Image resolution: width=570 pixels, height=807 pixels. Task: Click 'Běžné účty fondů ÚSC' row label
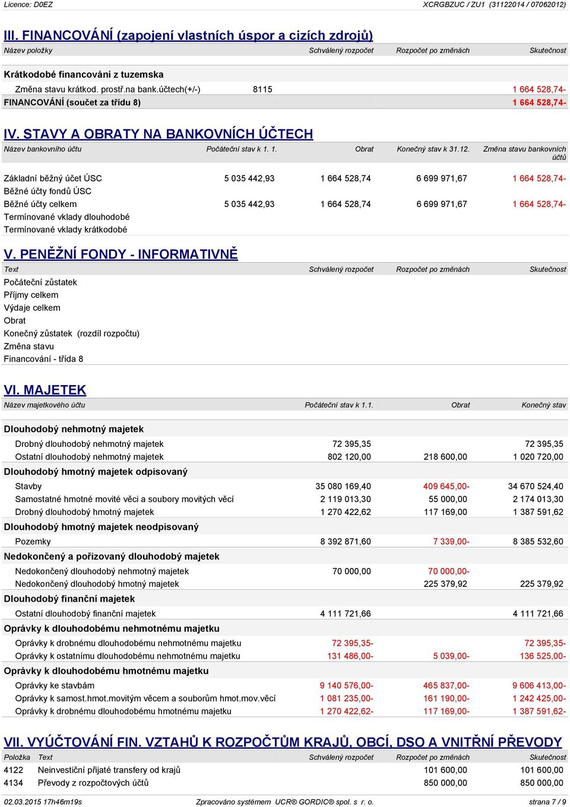point(47,191)
